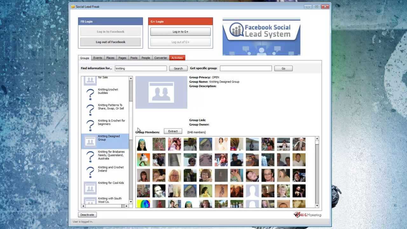Image resolution: width=407 pixels, height=229 pixels.
Task: Click question mark icon for Crochet Ireland
Action: pos(90,172)
